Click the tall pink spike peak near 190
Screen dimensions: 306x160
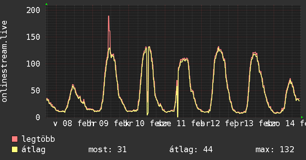108,16
